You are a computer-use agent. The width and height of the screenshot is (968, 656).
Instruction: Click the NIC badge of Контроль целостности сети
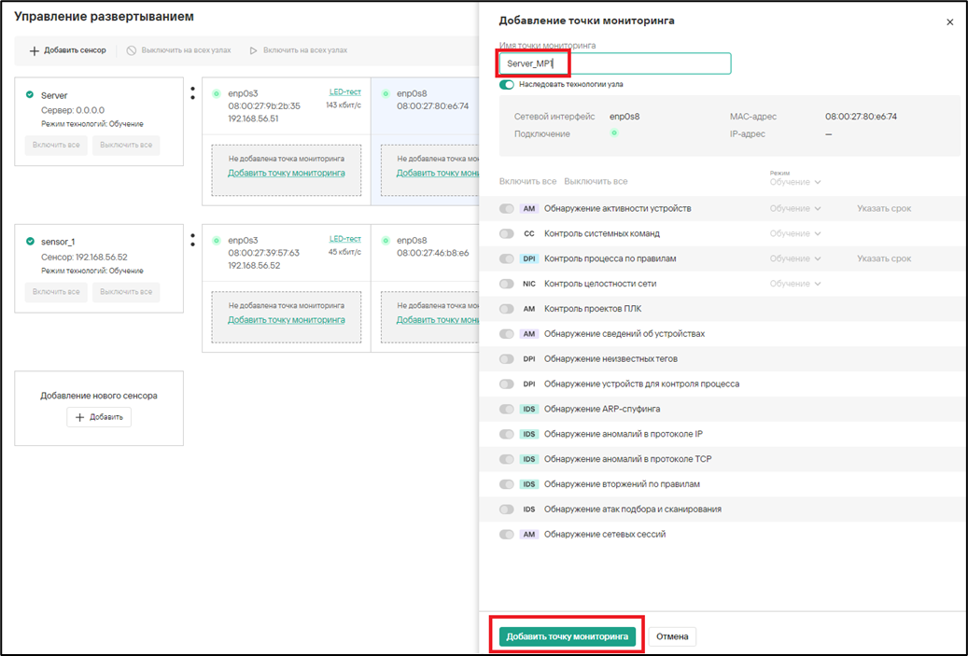pos(529,284)
